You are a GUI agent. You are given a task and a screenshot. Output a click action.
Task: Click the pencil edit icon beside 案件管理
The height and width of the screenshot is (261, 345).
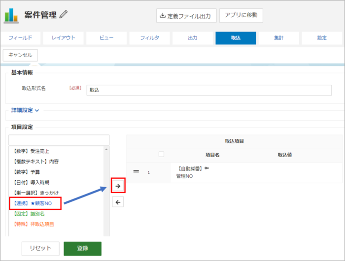[x=64, y=14]
